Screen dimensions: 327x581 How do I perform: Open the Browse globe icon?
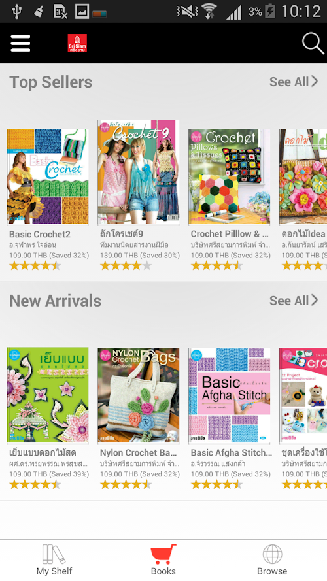coord(272,554)
